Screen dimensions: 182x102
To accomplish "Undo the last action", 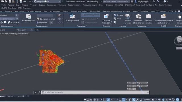I will 24,1.
